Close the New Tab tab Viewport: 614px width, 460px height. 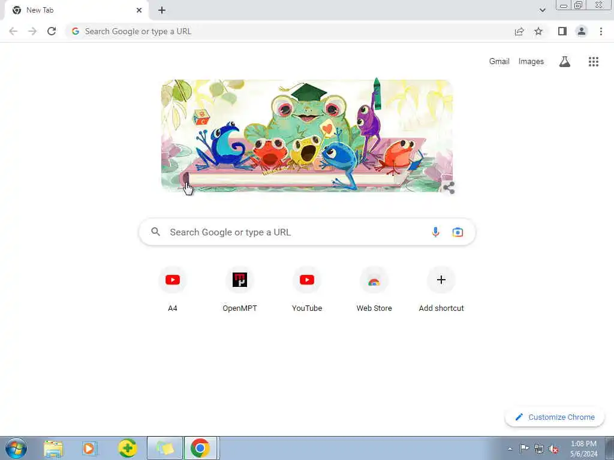pos(139,10)
